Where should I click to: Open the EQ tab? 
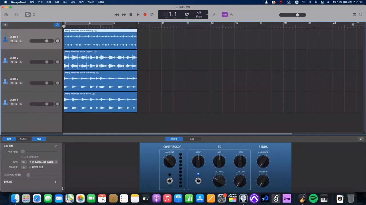[x=192, y=139]
